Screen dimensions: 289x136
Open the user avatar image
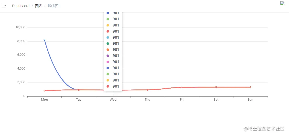click(x=284, y=6)
